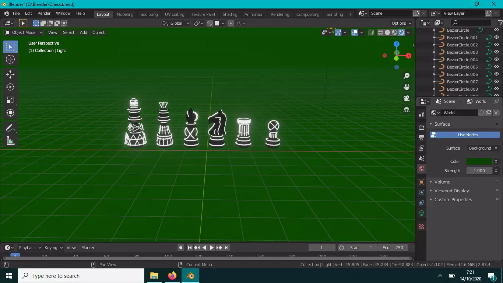Open the View Layer properties tab

click(x=422, y=148)
